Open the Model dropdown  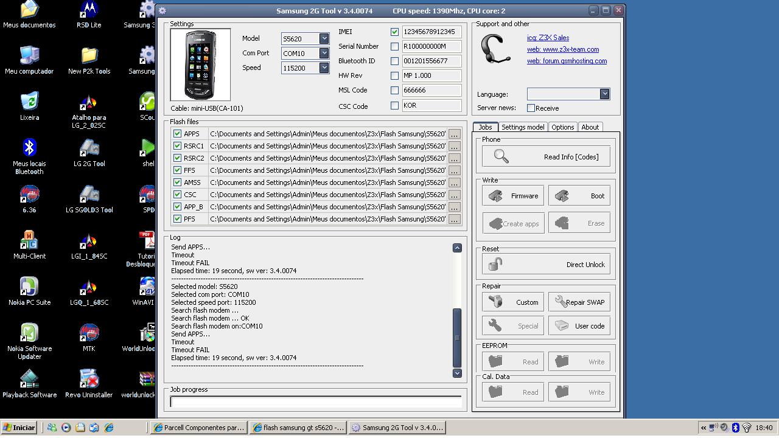point(324,38)
